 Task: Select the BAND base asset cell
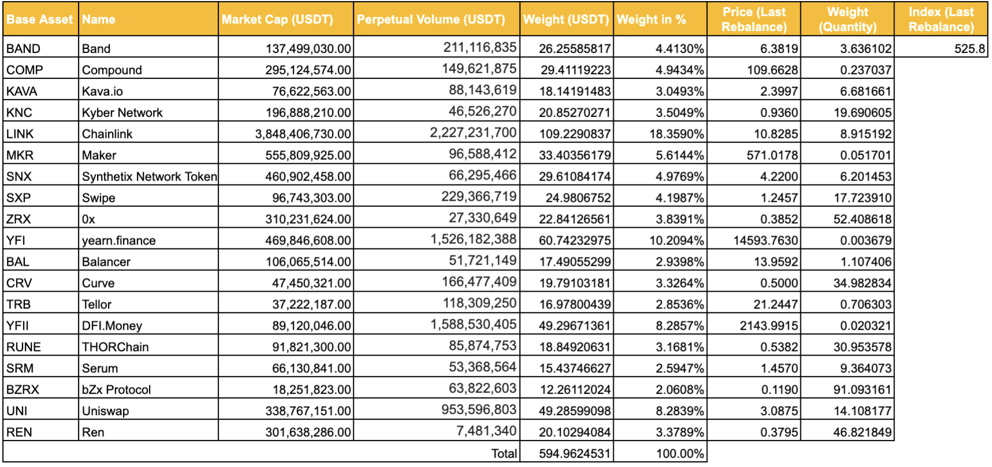(40, 47)
